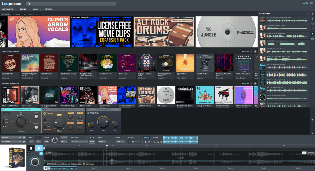315x171 pixels.
Task: Click Show All for Recent releases
Action: 245,84
